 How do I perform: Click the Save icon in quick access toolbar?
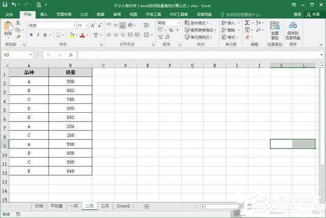pos(5,5)
